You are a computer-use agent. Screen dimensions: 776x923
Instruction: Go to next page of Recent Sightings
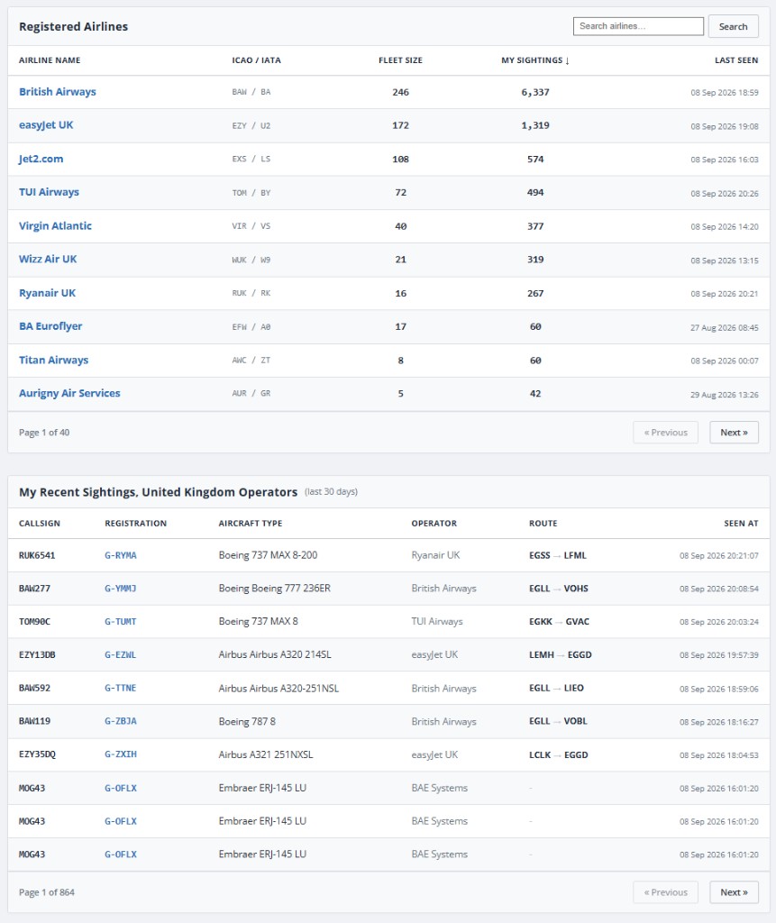734,892
